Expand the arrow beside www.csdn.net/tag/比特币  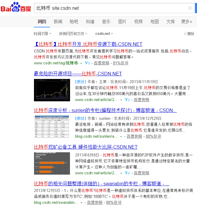(x=81, y=63)
